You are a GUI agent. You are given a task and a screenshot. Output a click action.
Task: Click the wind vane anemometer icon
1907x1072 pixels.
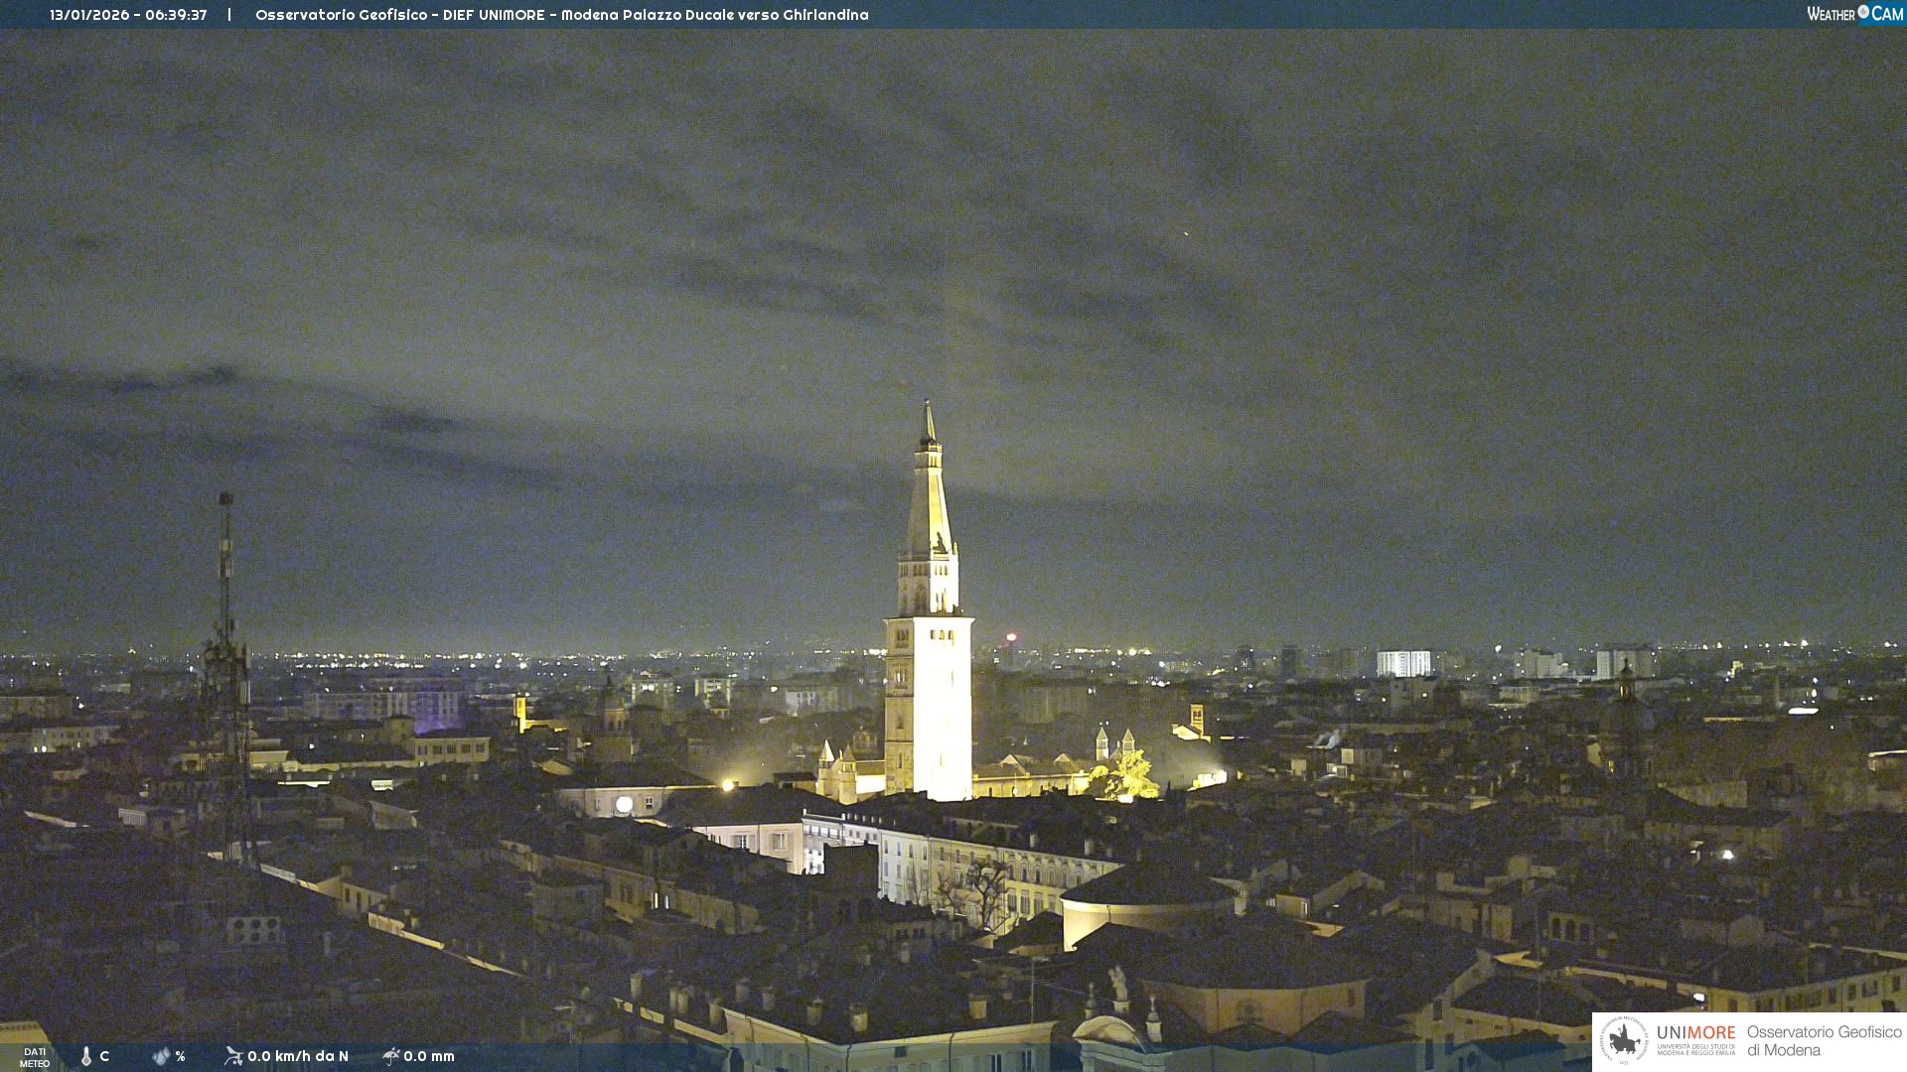click(233, 1056)
